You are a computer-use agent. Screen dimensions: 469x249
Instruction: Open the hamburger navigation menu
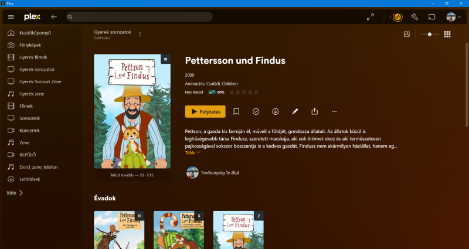click(x=11, y=17)
